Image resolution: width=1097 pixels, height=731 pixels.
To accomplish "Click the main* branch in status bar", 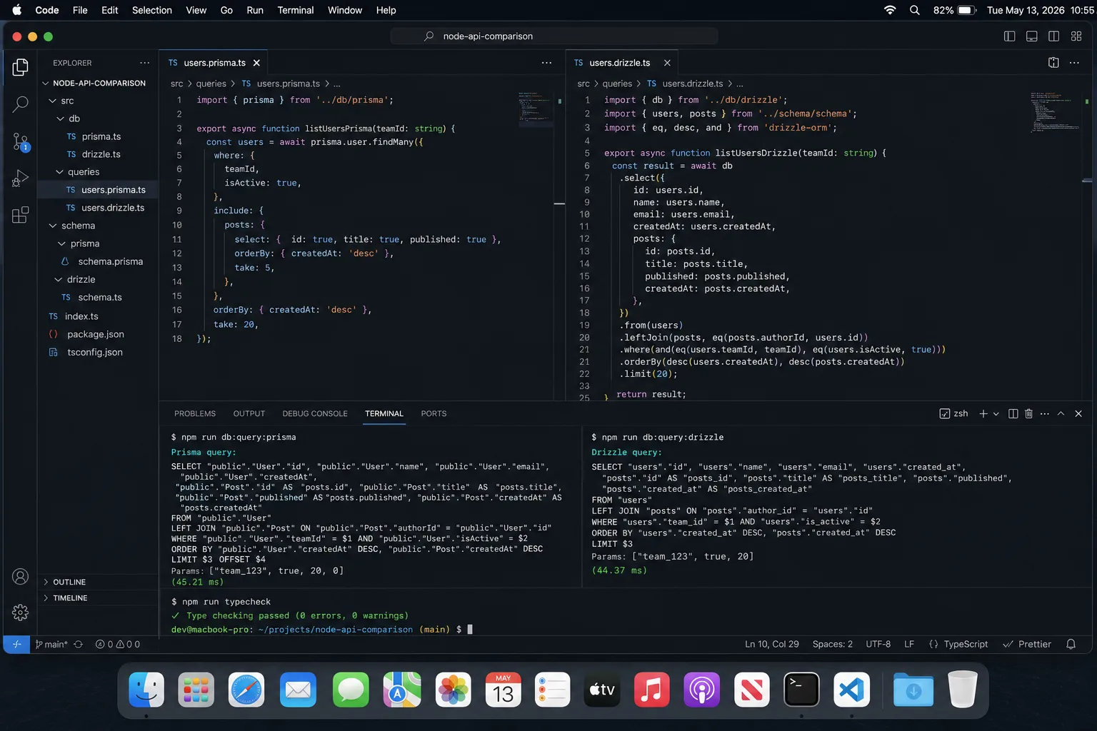I will click(x=51, y=644).
